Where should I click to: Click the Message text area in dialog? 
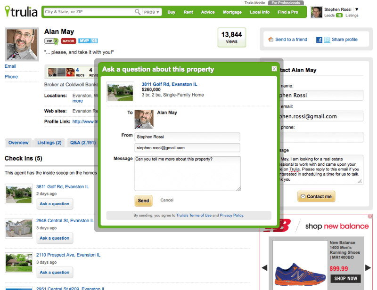[x=188, y=173]
